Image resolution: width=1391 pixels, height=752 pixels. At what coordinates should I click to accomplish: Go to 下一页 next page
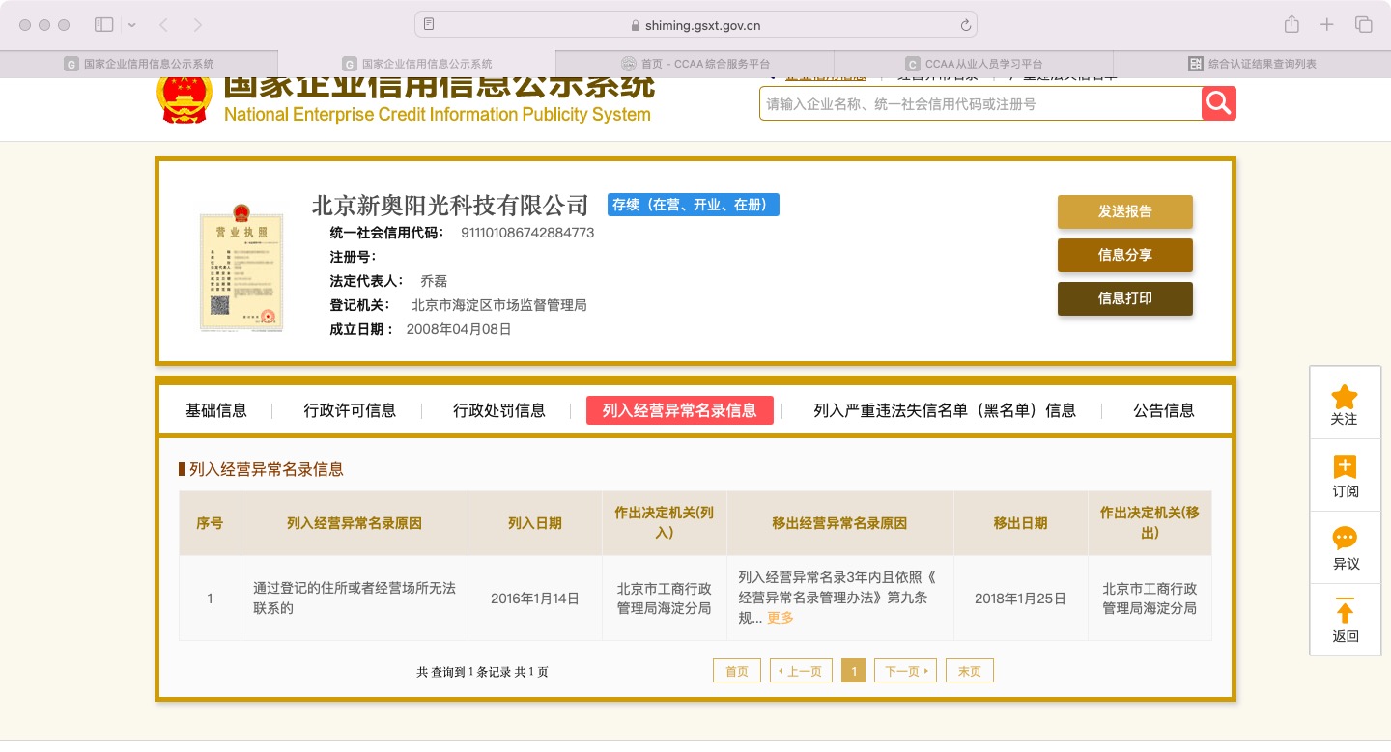point(904,671)
